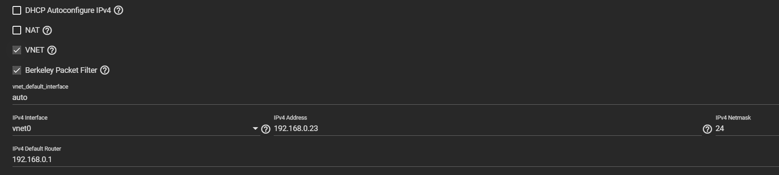The height and width of the screenshot is (175, 779).
Task: Click the 'DHCP Autoconfigure IPv4' label text
Action: click(x=68, y=10)
